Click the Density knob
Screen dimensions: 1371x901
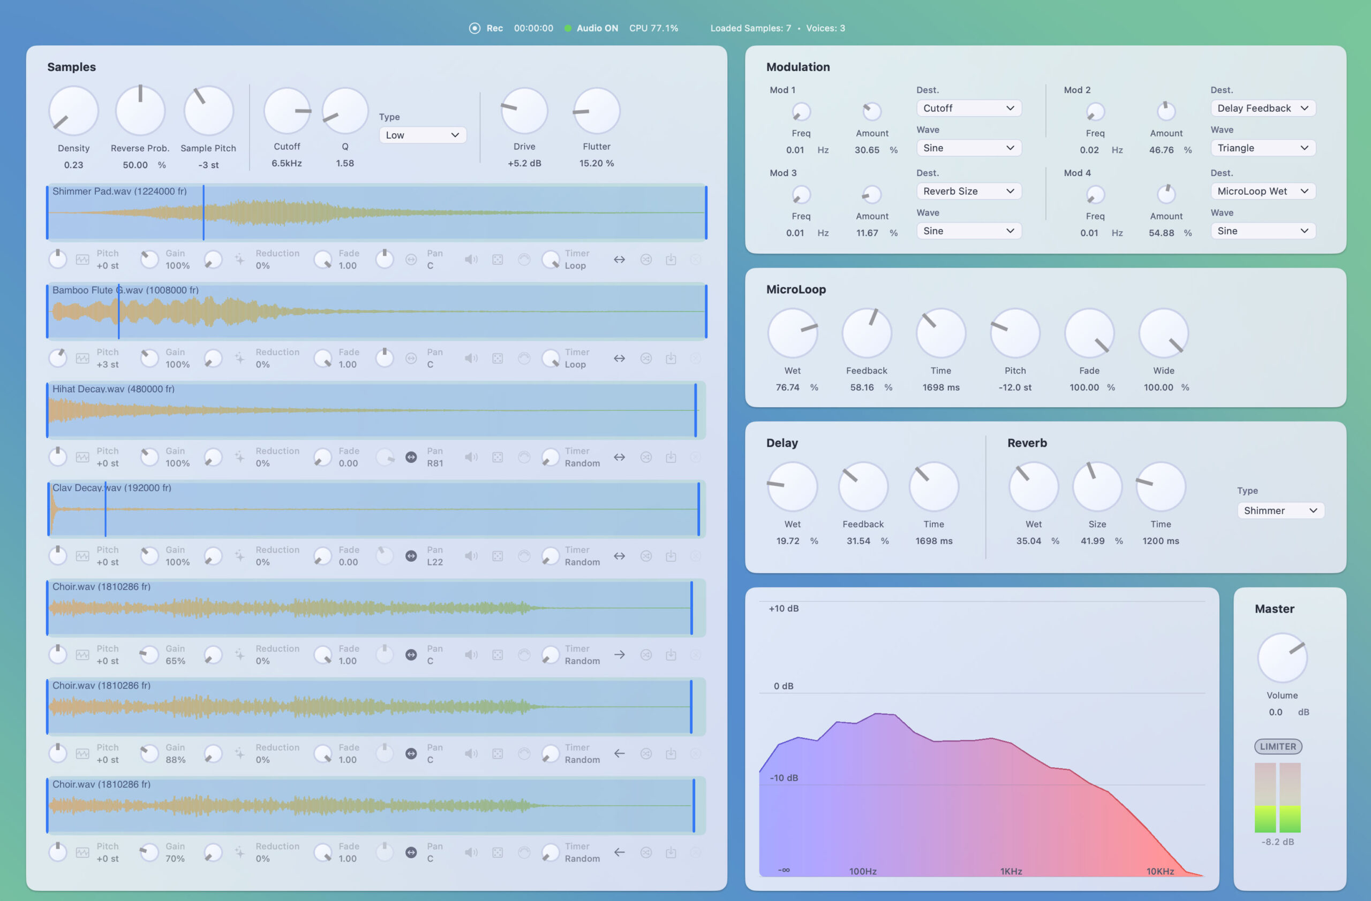pos(74,111)
